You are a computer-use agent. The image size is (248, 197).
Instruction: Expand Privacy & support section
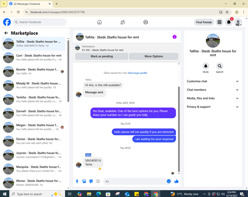tap(213, 107)
